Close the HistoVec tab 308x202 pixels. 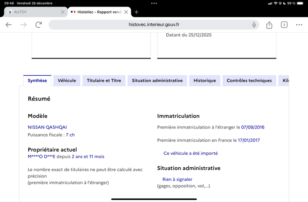(127, 12)
